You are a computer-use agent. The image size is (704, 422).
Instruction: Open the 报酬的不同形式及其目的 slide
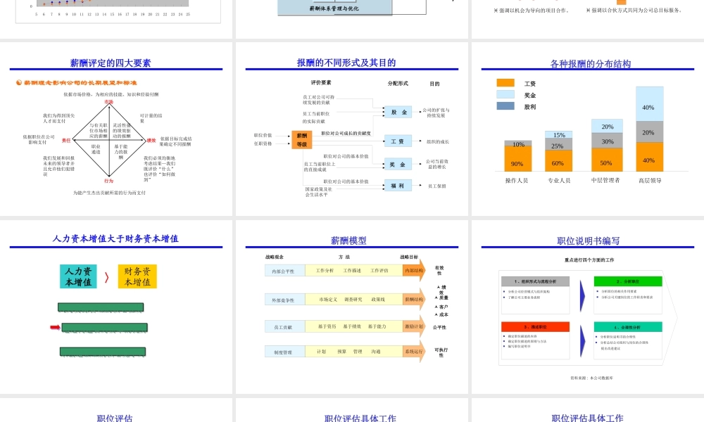pyautogui.click(x=351, y=130)
